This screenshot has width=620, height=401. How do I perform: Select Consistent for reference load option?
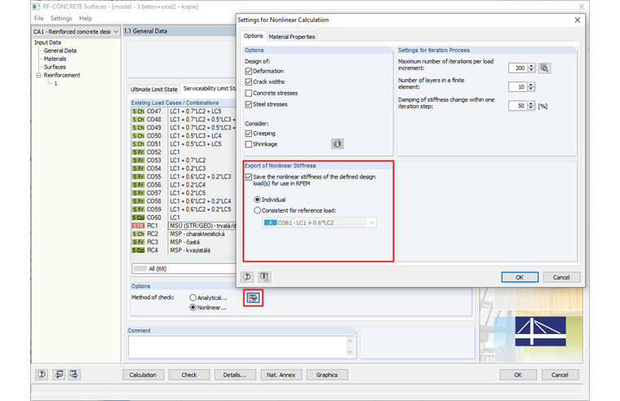click(257, 210)
